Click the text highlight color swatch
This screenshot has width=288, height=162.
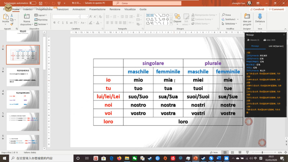(x=91, y=23)
